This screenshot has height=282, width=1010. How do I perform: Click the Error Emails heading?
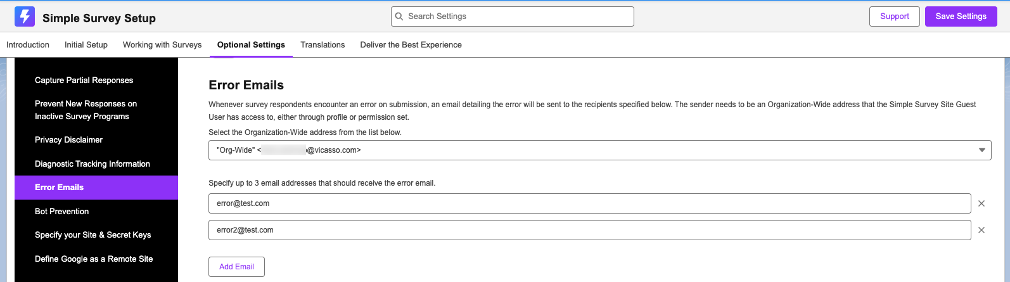(246, 85)
